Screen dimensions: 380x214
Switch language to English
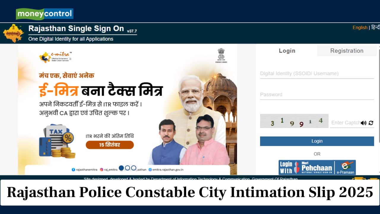tap(360, 27)
